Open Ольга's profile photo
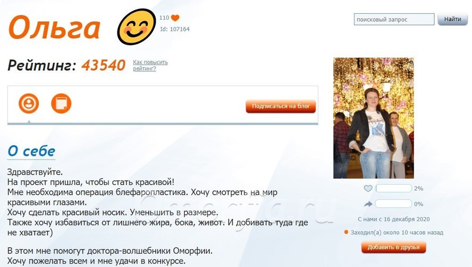The image size is (472, 267). (x=374, y=118)
